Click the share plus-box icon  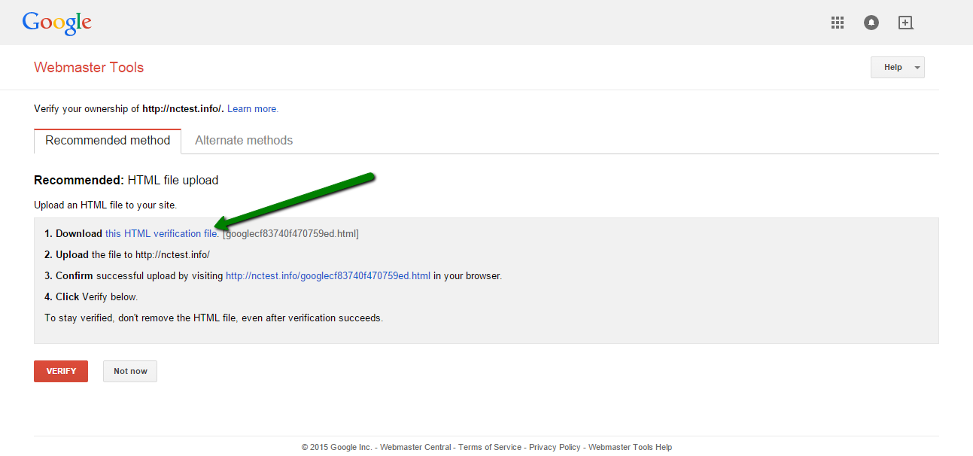coord(906,23)
